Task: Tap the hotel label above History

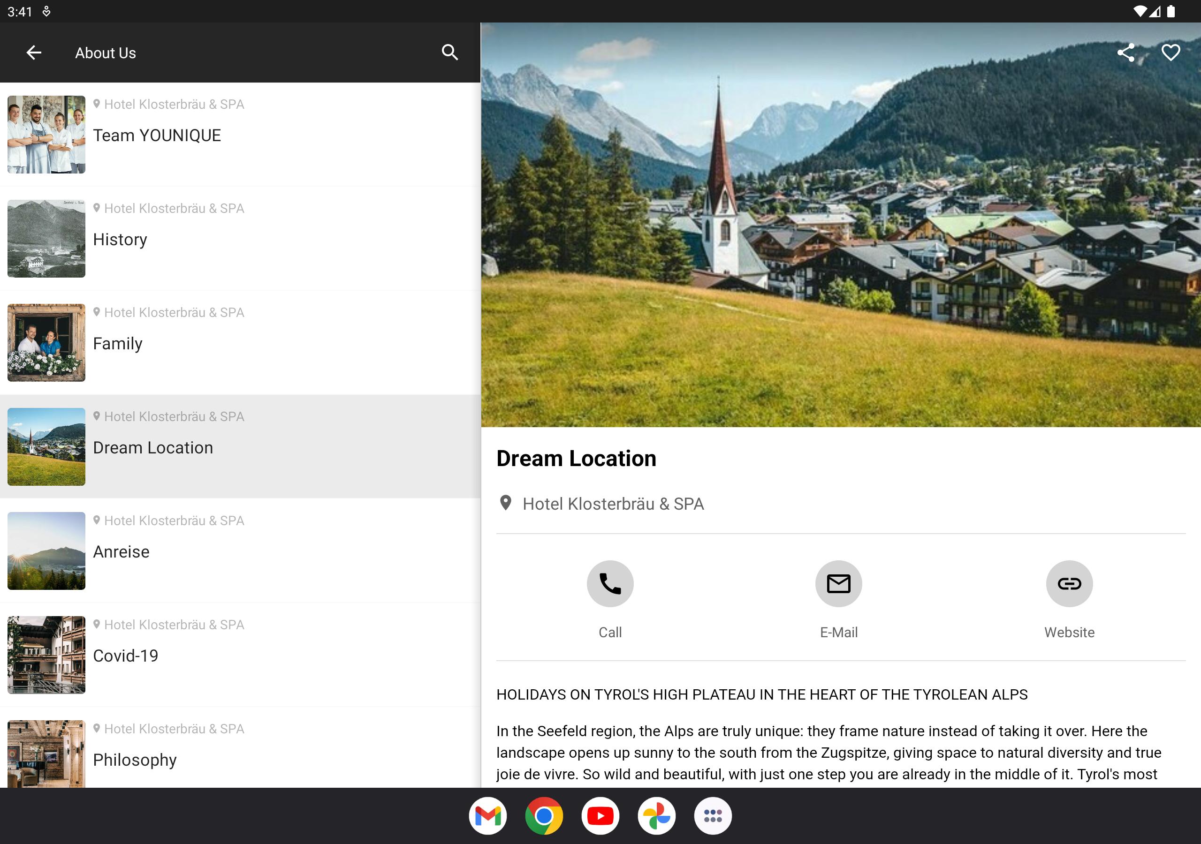Action: click(x=174, y=208)
